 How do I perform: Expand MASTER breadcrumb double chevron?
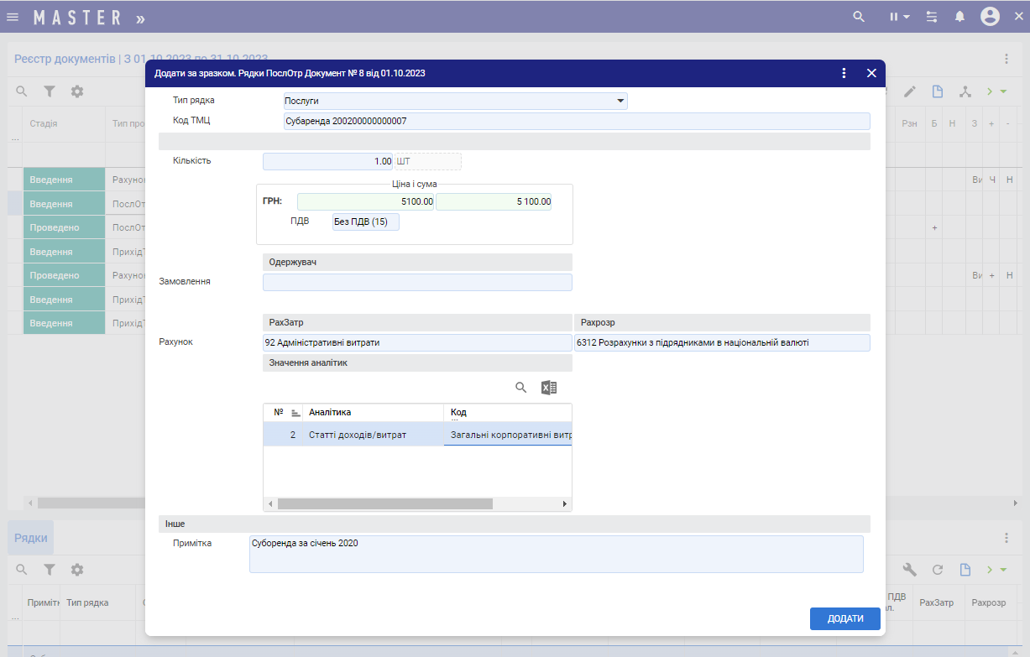click(x=139, y=18)
